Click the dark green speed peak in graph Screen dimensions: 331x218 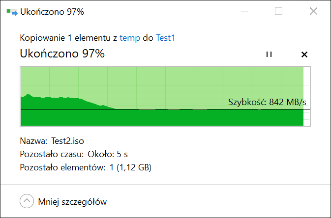tap(28, 96)
